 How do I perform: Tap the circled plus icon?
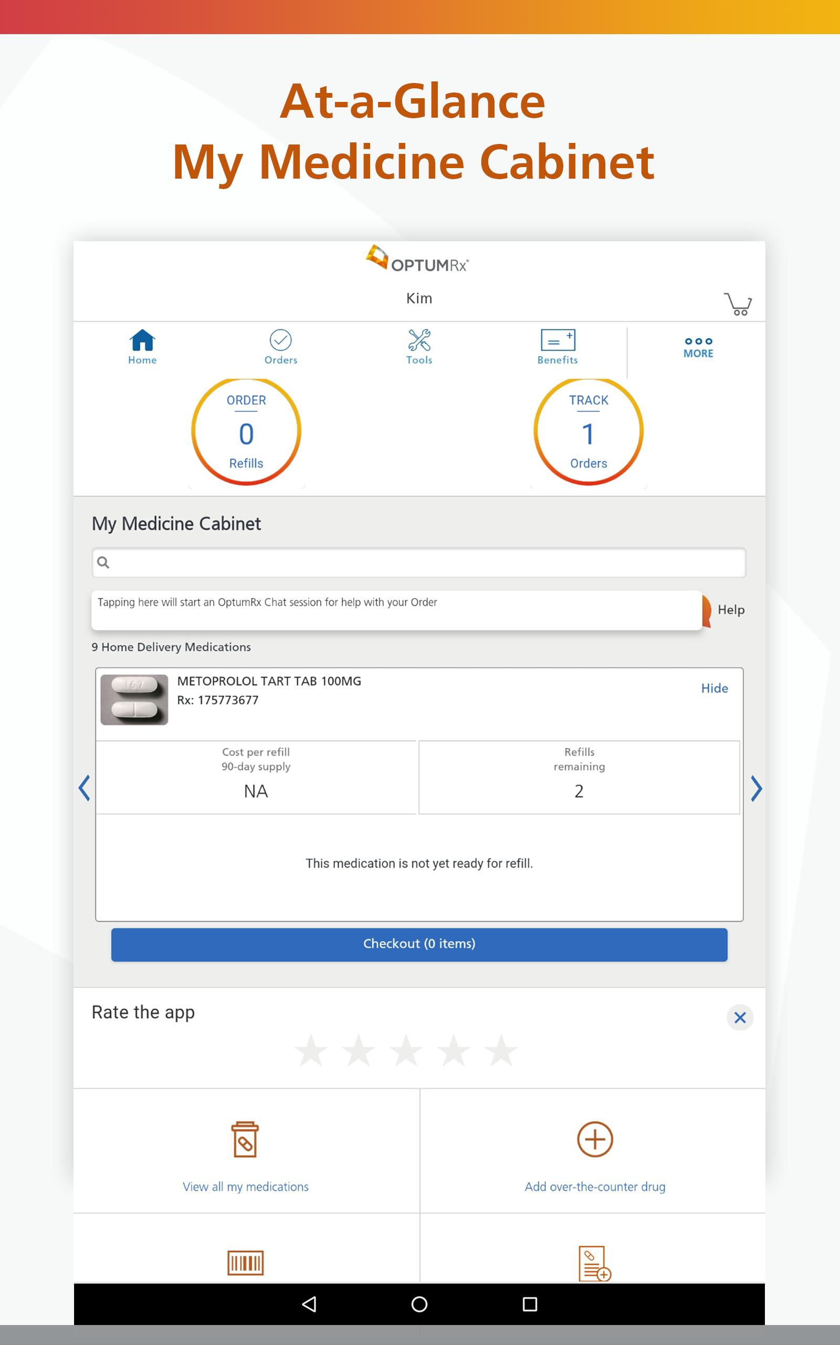[595, 1140]
